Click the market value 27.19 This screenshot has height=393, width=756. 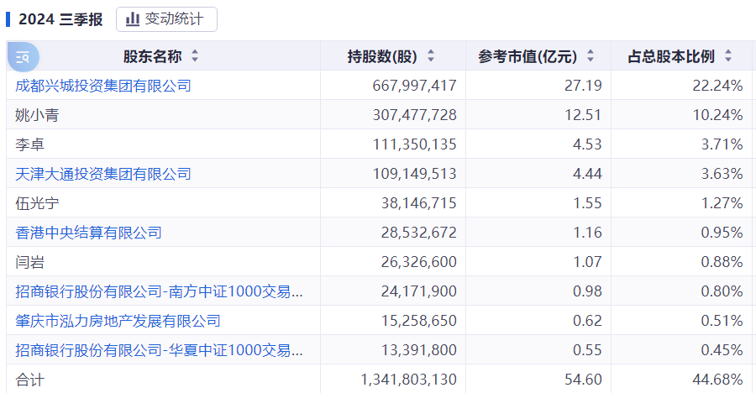(x=584, y=86)
